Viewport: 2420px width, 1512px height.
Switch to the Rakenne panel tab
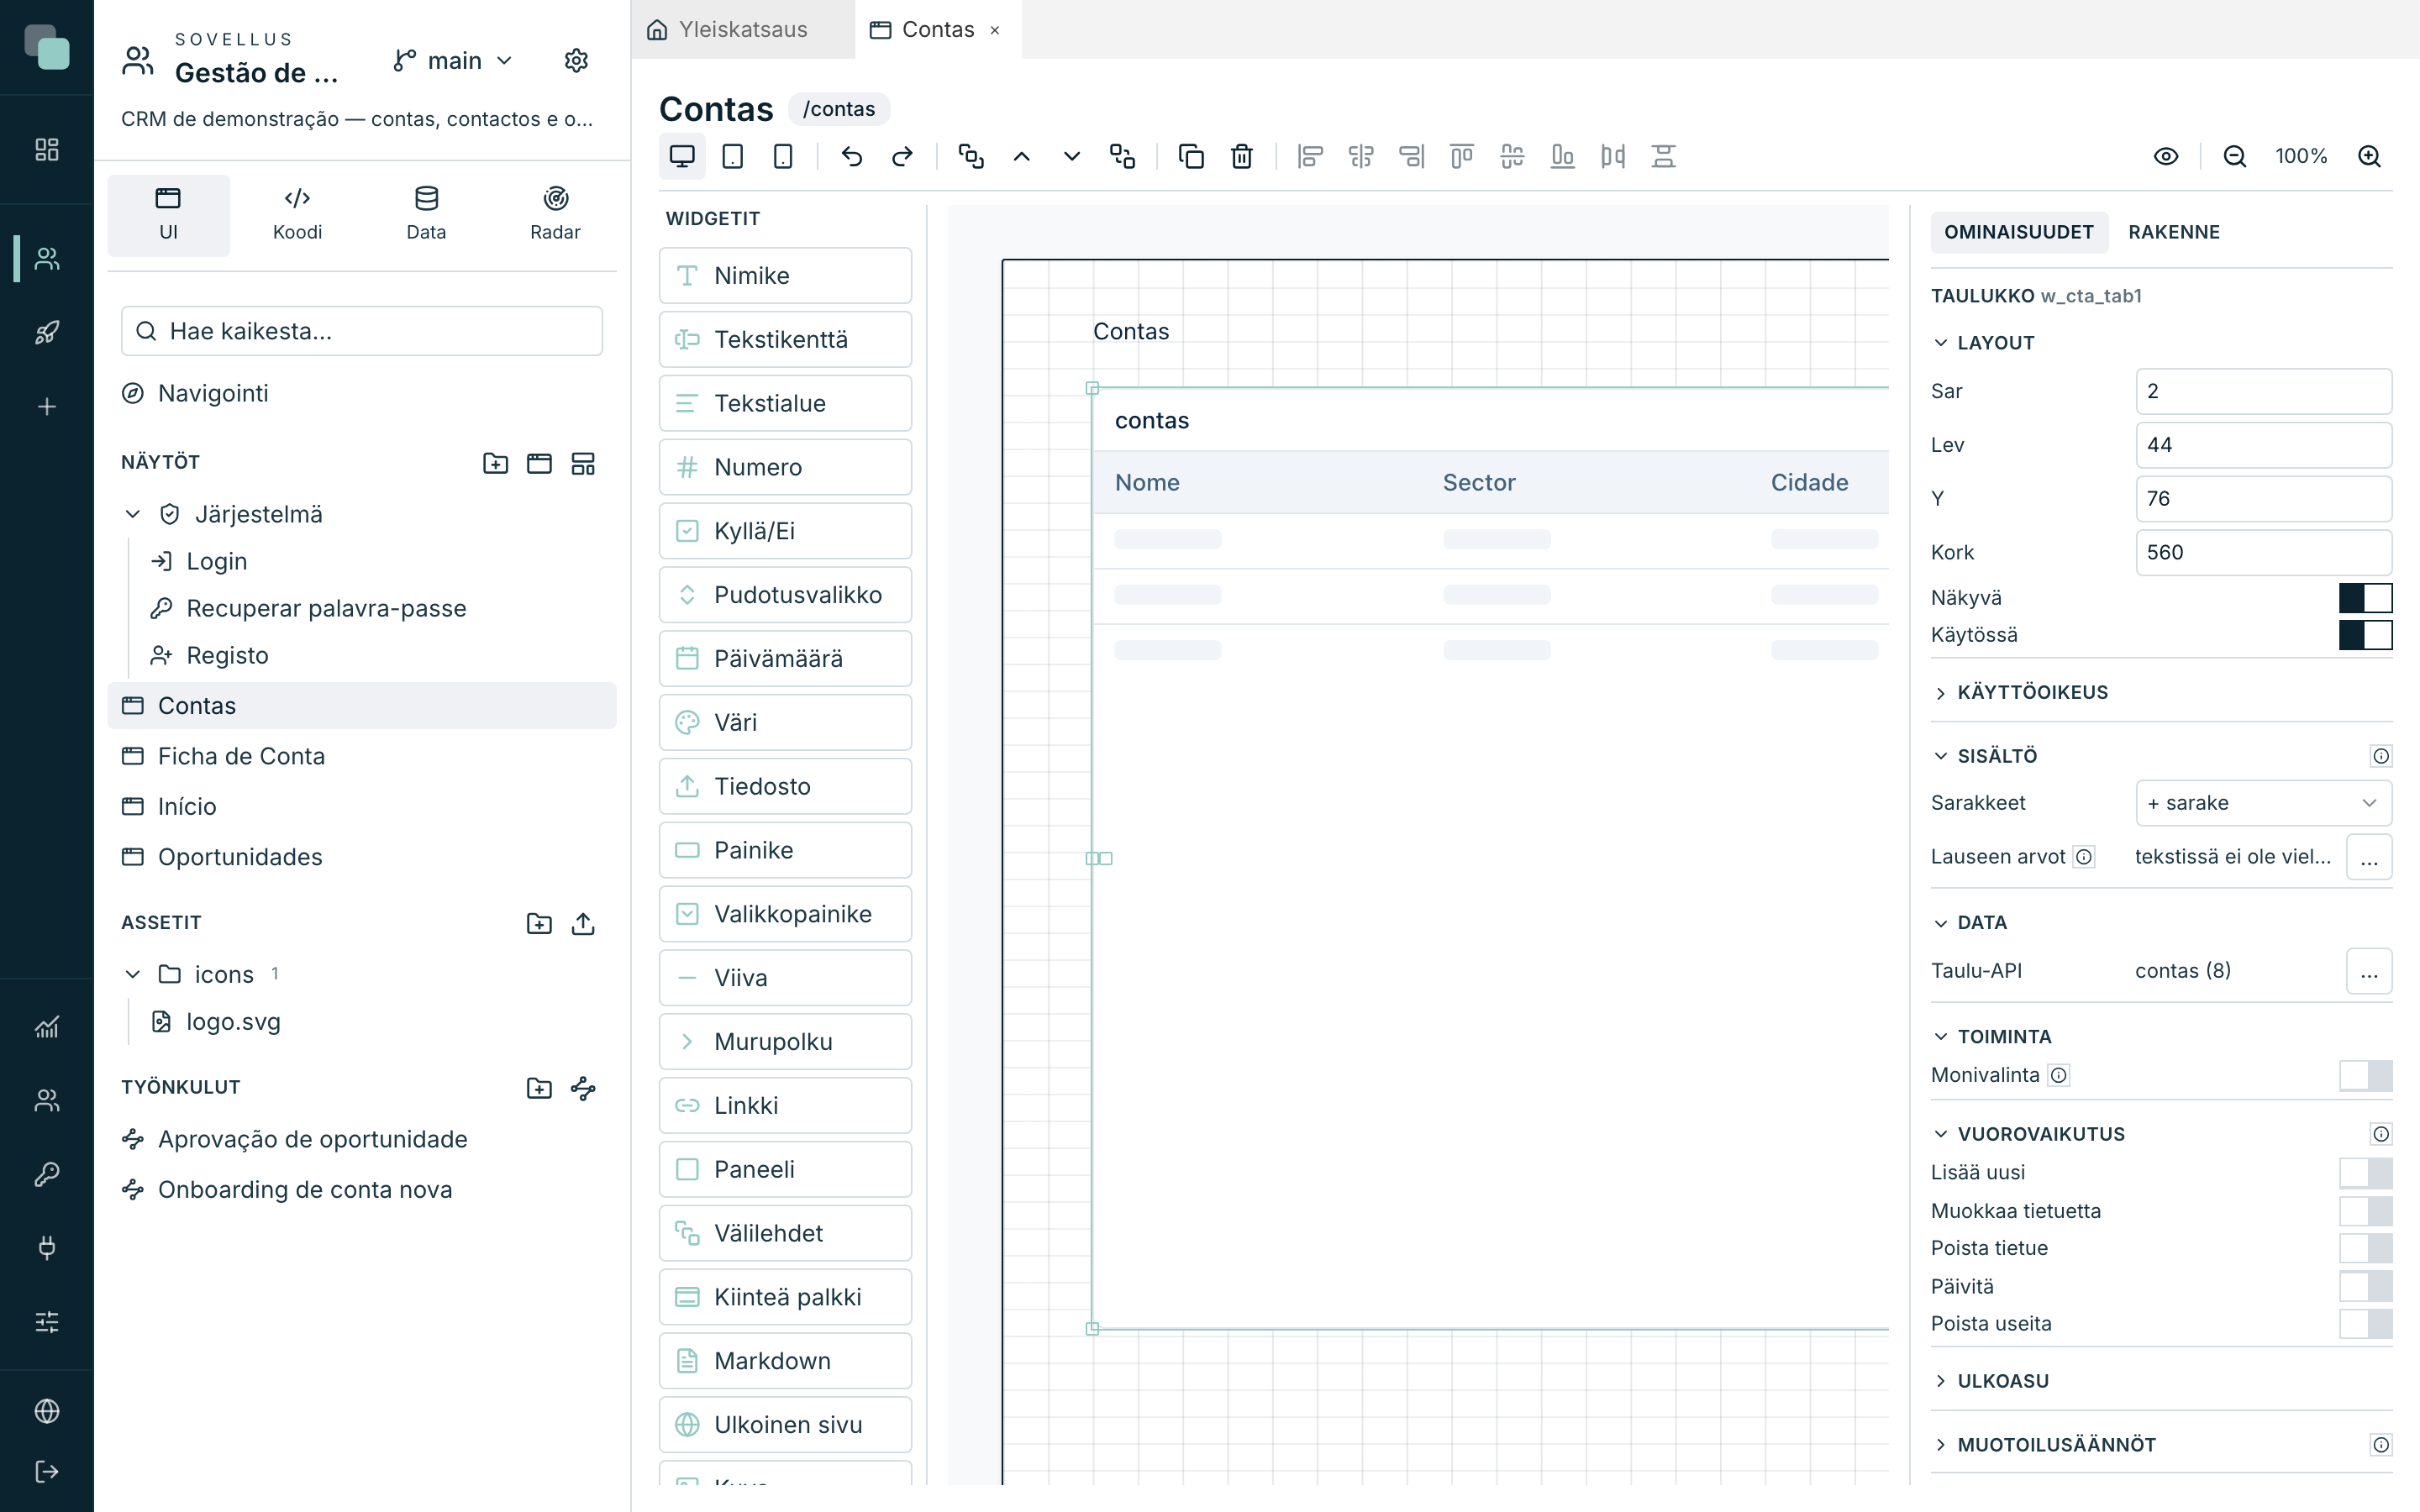point(2174,232)
